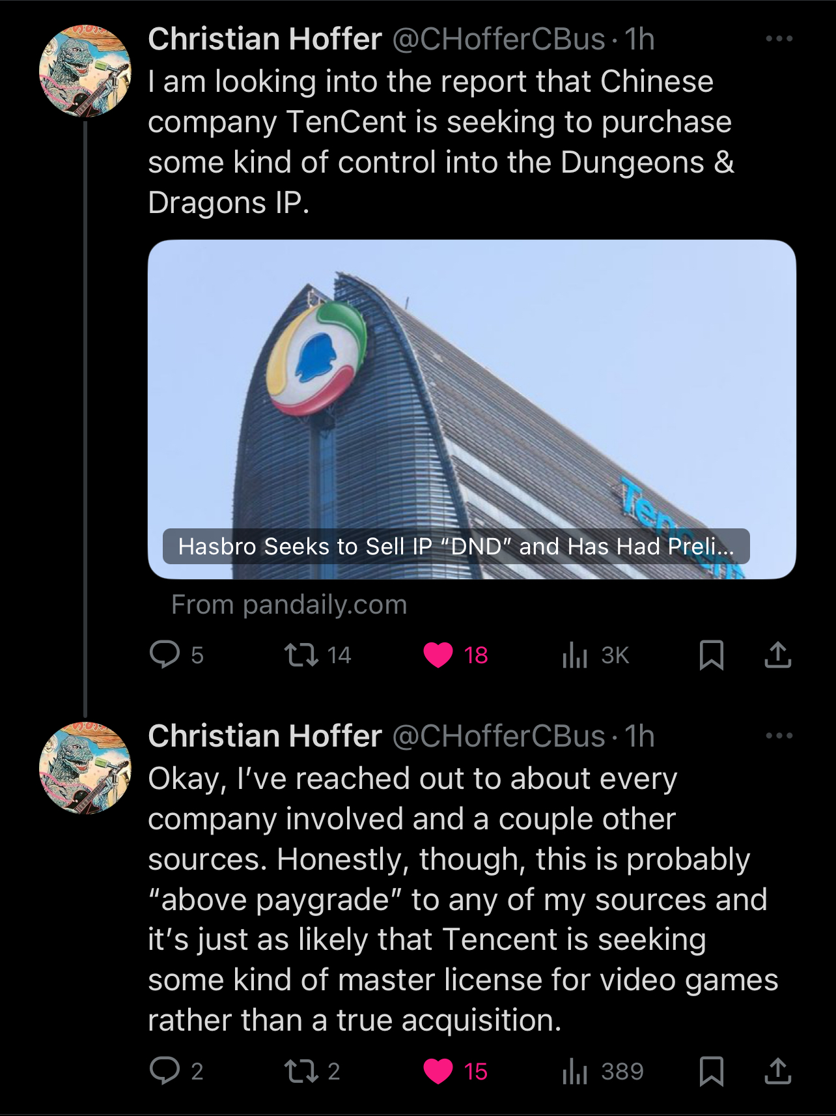Unlike the second tweet with 15 likes

point(438,1070)
